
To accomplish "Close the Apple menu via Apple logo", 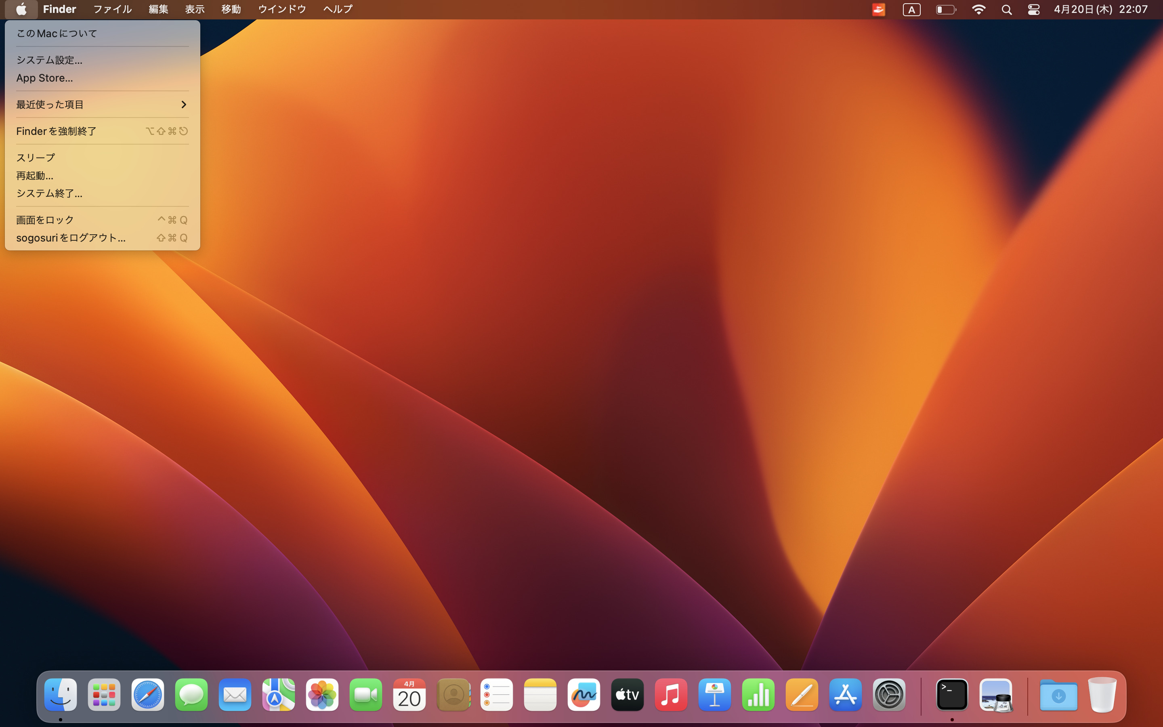I will [21, 9].
